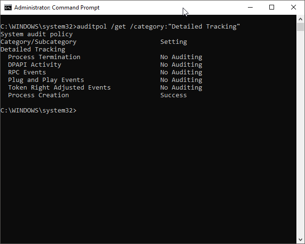Click the empty scrollbar track below thumb
305x244 pixels.
300,133
